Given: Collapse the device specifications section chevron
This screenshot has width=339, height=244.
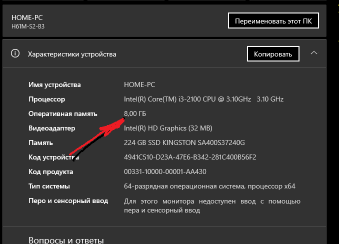Looking at the screenshot, I should click(314, 53).
